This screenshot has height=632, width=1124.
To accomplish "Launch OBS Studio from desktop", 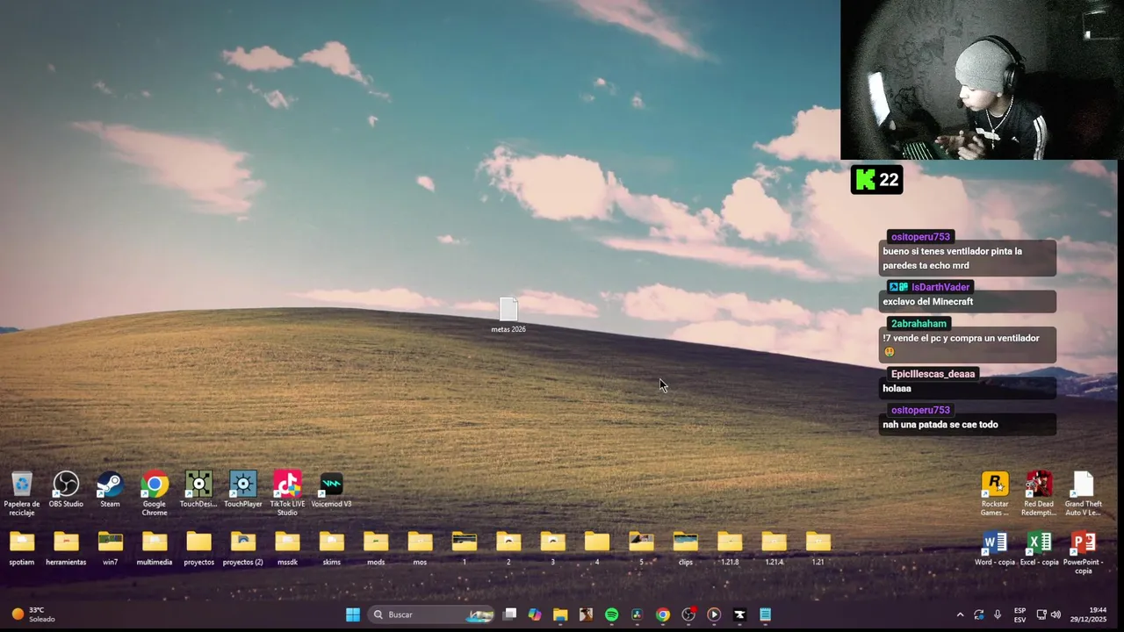I will (66, 490).
